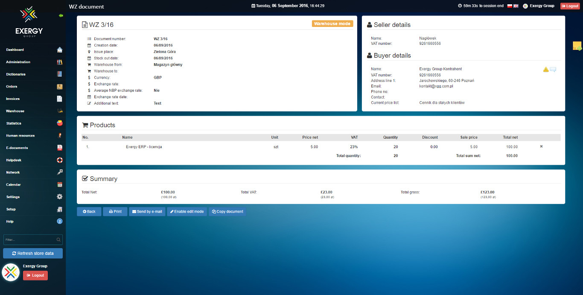Click the Helpdesk lifebuoy icon

point(60,160)
